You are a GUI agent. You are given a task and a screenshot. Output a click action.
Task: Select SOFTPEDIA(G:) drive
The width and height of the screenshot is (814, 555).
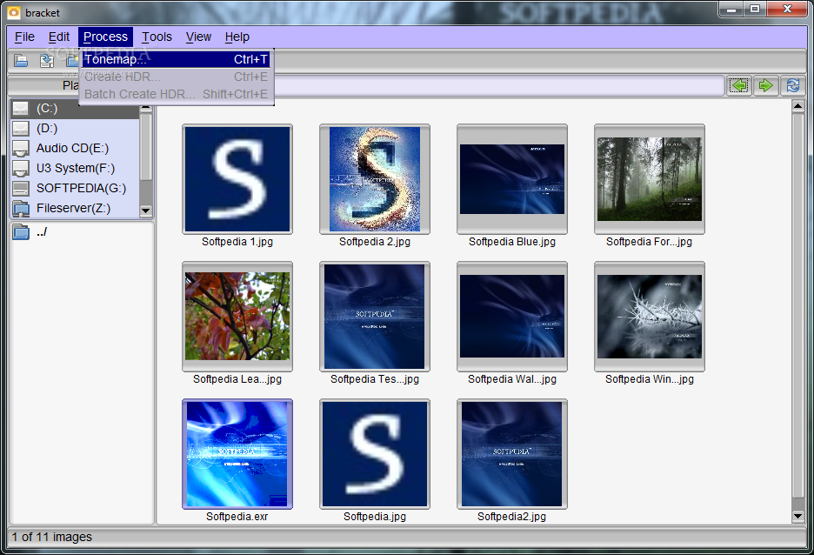[75, 188]
